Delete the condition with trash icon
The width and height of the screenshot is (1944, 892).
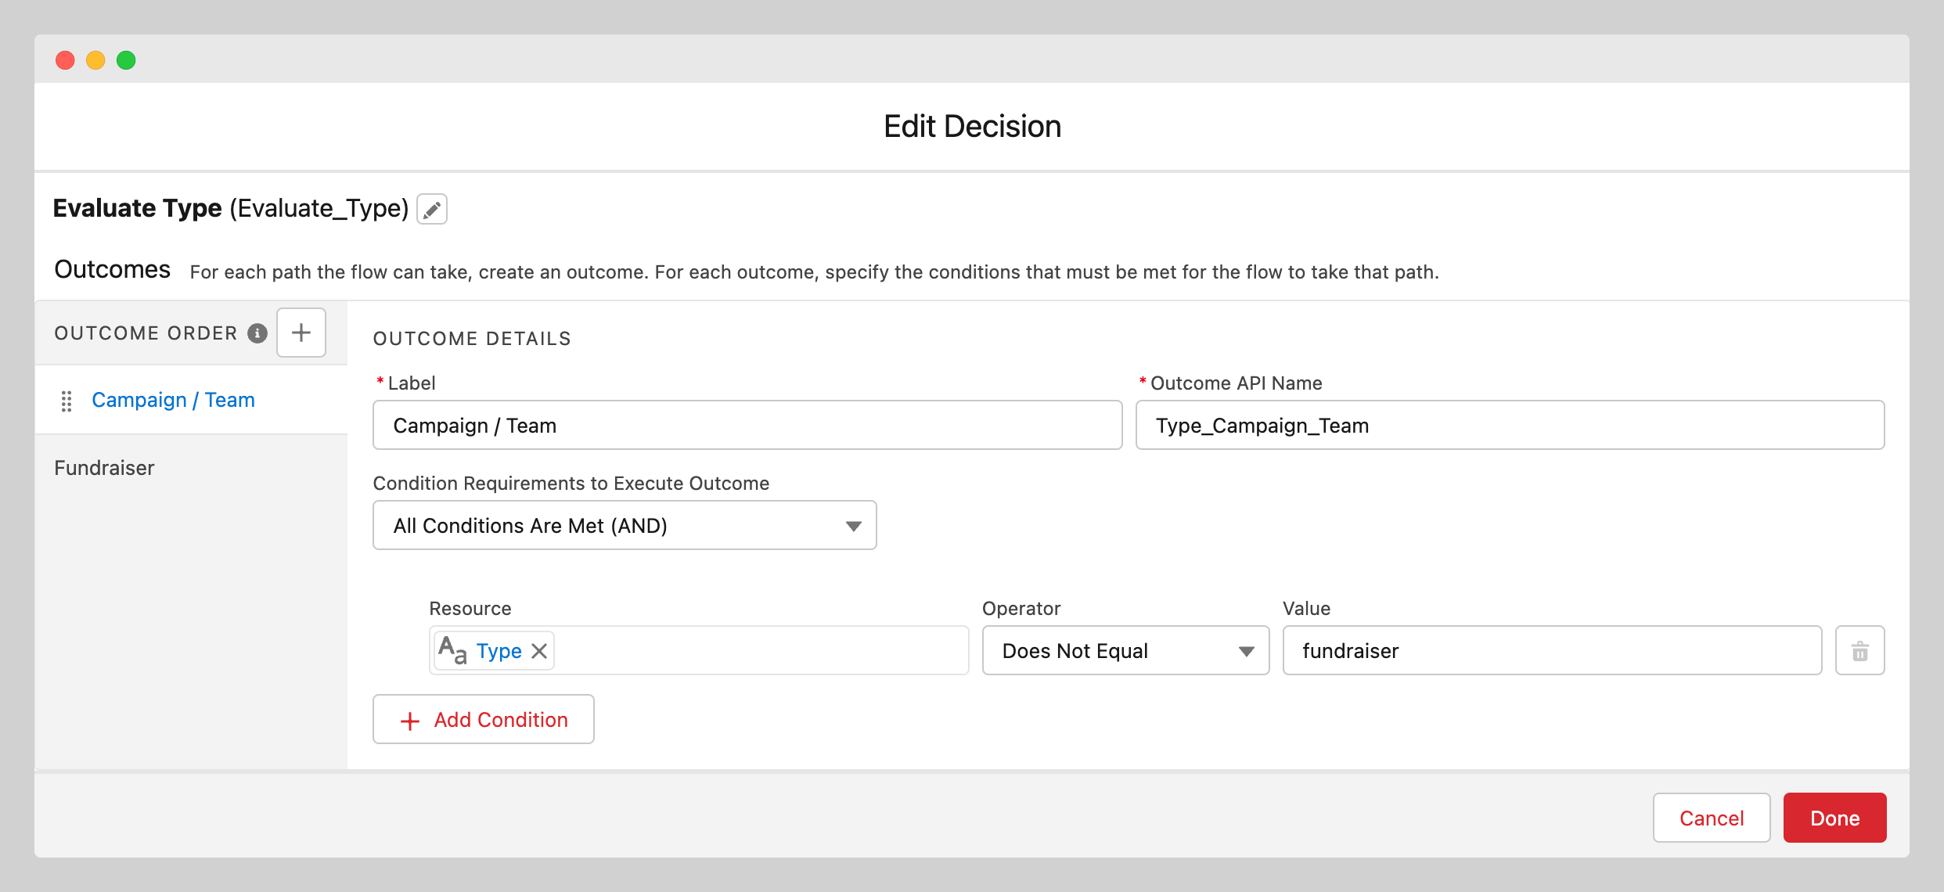pyautogui.click(x=1859, y=651)
